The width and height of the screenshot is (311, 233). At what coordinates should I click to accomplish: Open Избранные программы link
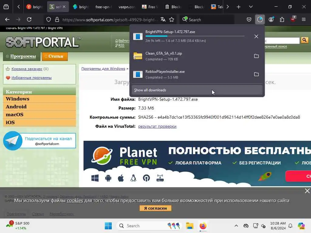pyautogui.click(x=32, y=78)
